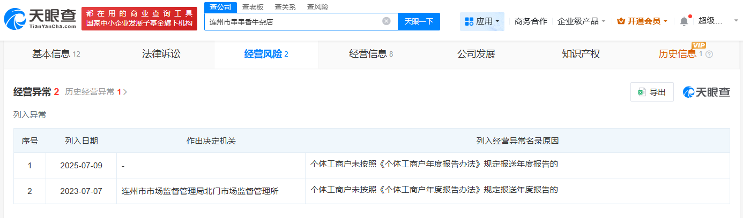Click the 天眼查 watermark logo at right
Viewport: 743px width, 218px height.
[x=706, y=92]
